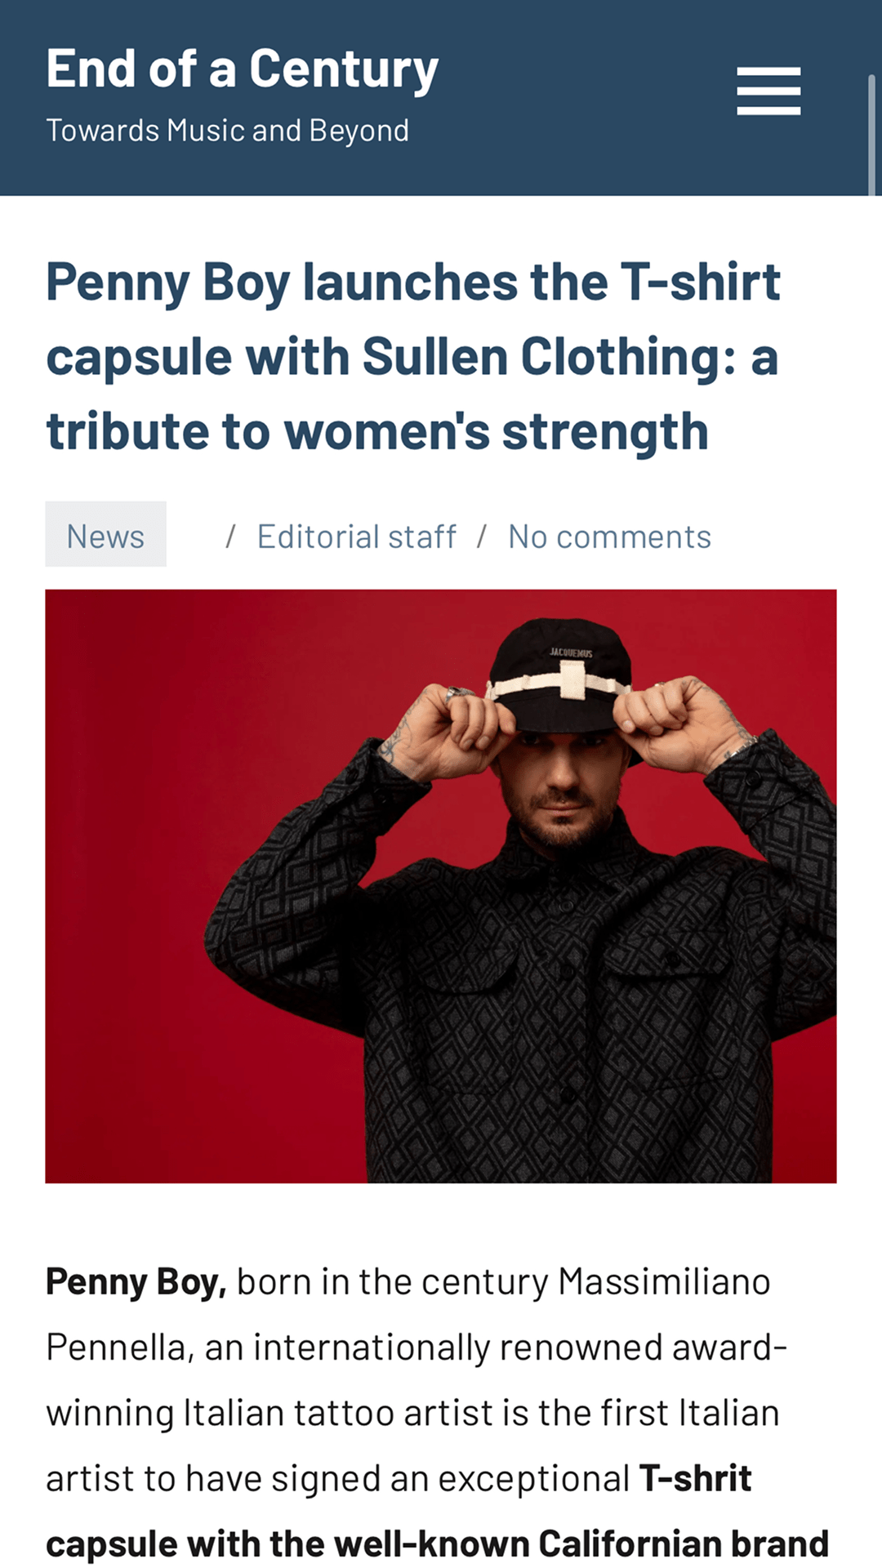Screen dimensions: 882x1568
Task: Jump to the No comments link
Action: point(610,537)
